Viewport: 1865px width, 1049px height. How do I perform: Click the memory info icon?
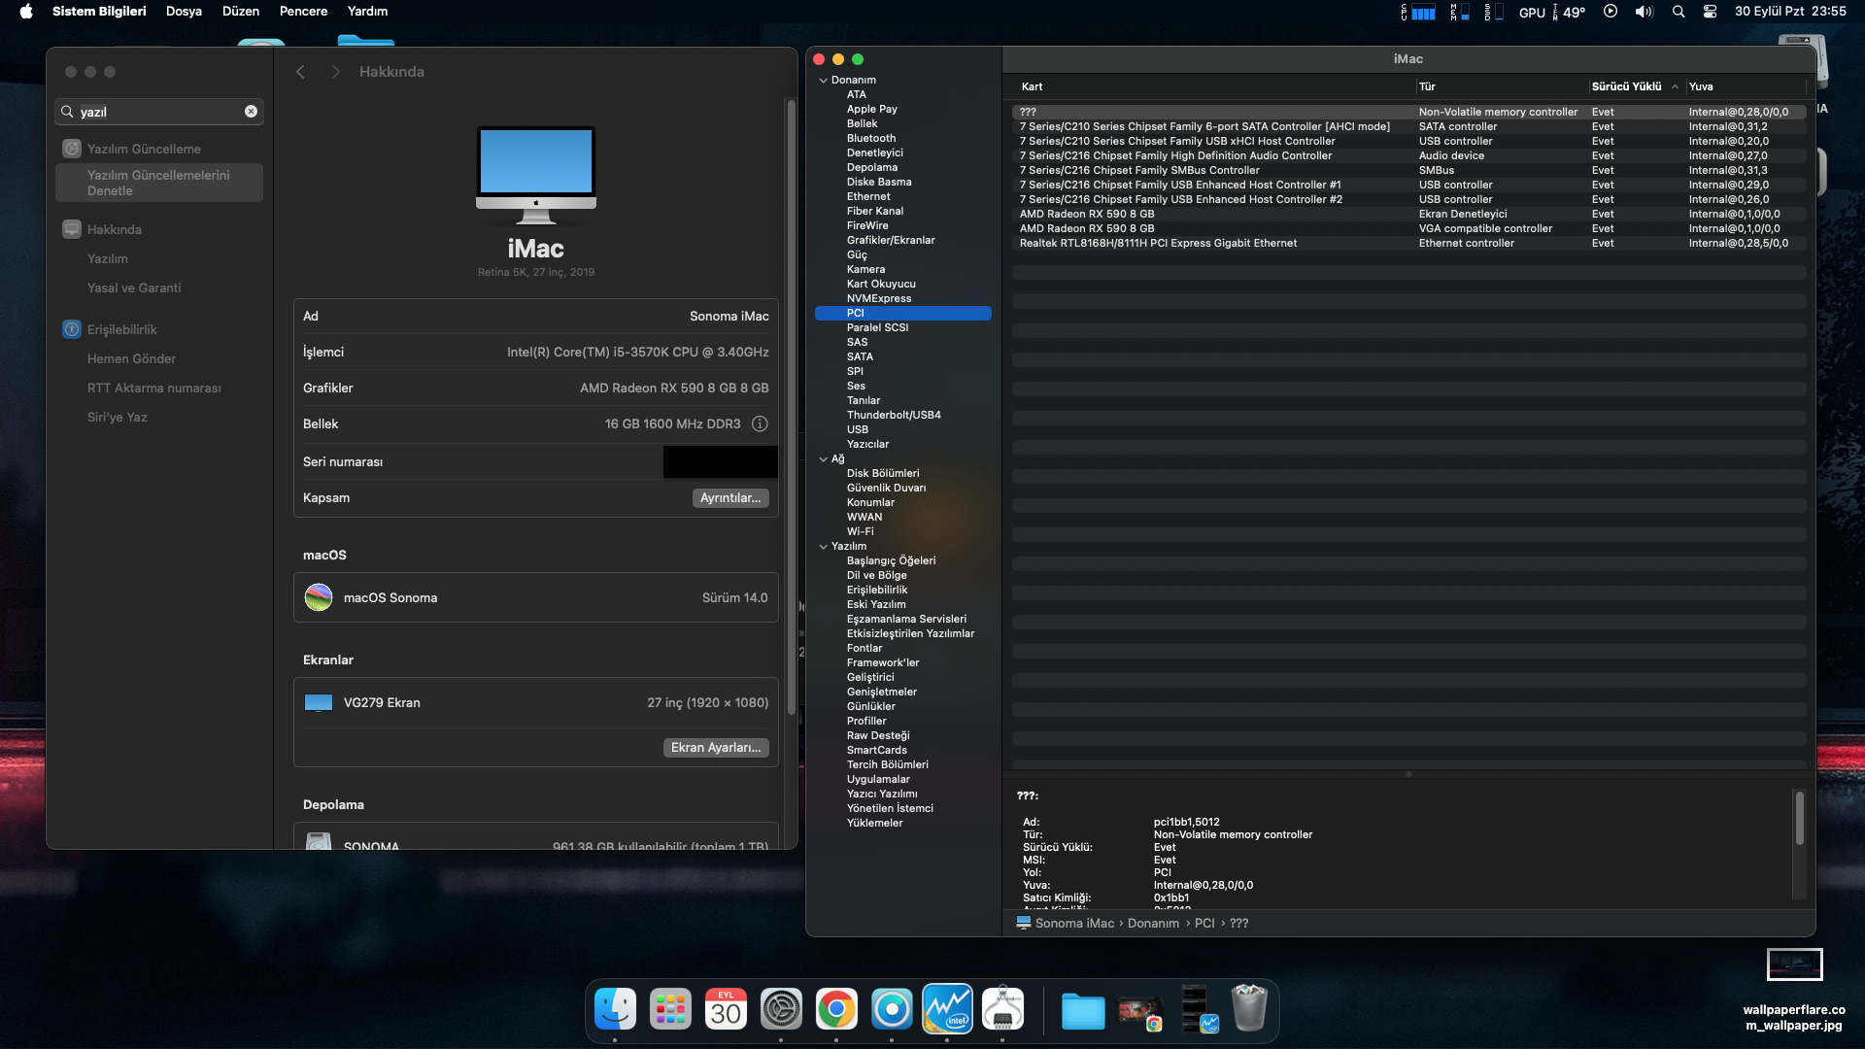[760, 424]
